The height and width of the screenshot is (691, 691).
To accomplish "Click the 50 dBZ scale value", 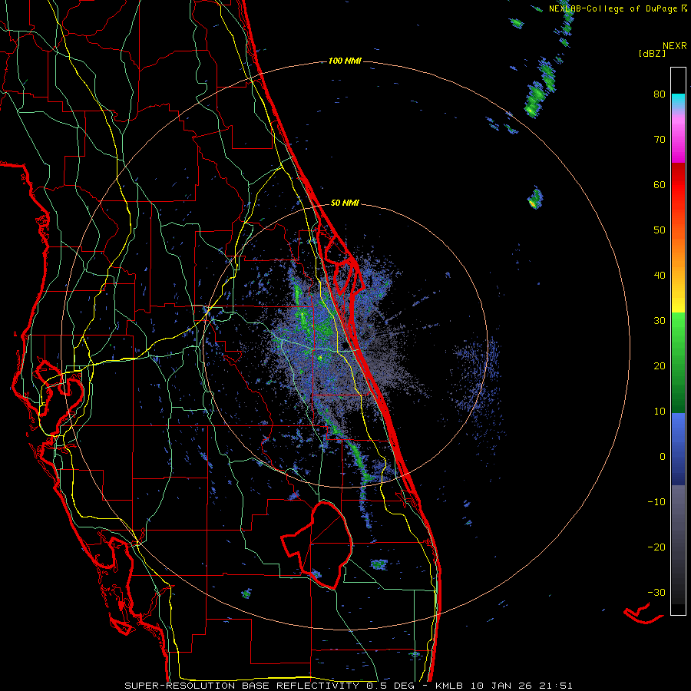I will pyautogui.click(x=660, y=230).
